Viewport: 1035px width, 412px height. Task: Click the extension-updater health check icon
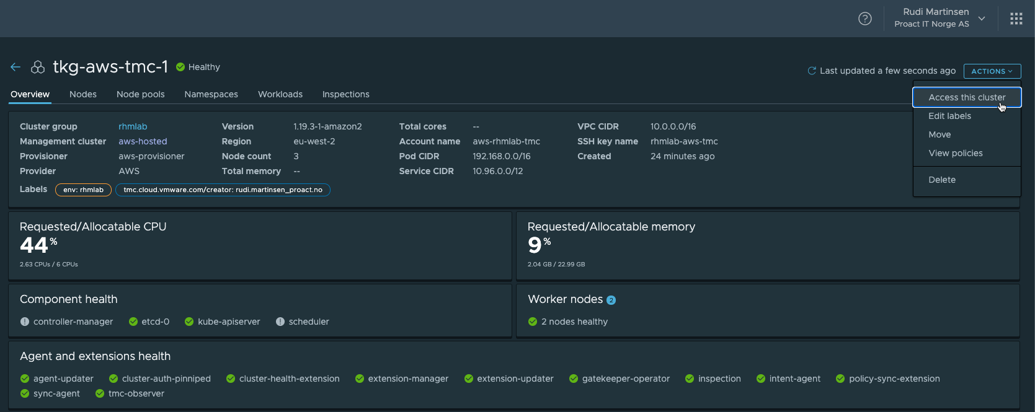click(469, 379)
